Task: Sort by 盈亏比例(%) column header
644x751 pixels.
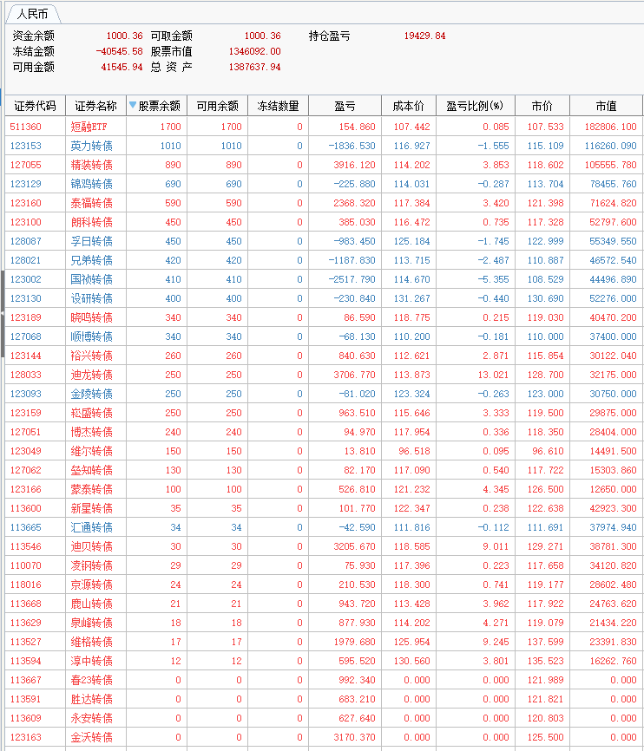Action: click(476, 106)
